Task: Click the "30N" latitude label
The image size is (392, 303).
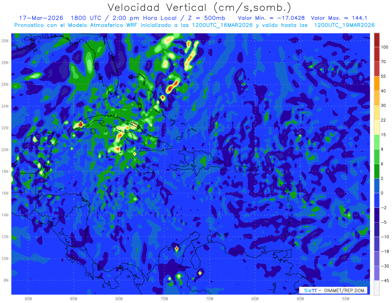Action: tap(6, 41)
